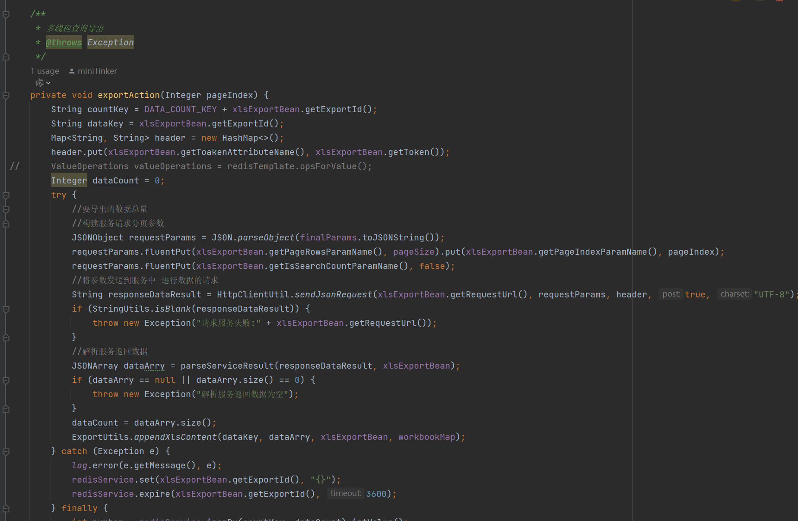This screenshot has width=798, height=521.
Task: Click the miniTinker author inlay
Action: point(97,71)
